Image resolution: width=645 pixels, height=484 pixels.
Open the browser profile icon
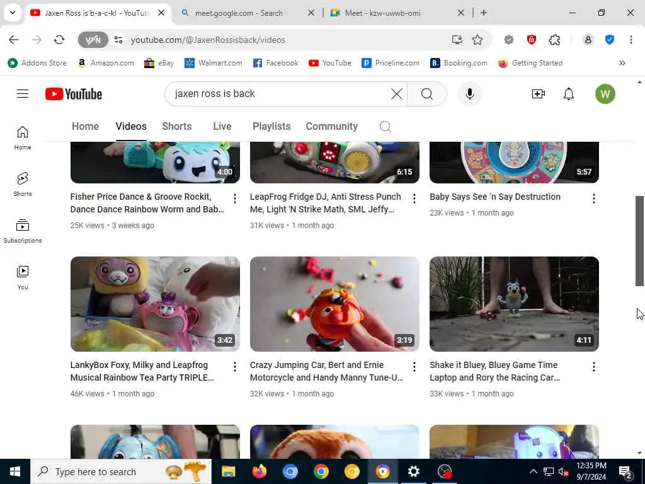[x=588, y=40]
